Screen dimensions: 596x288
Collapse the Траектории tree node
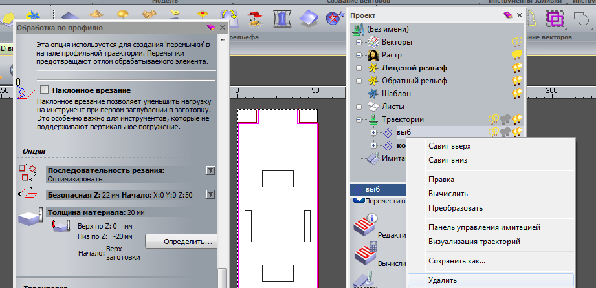359,119
